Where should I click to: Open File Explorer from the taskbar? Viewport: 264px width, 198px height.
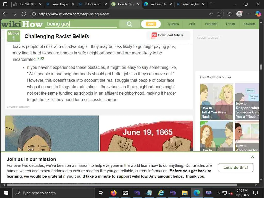(x=185, y=193)
